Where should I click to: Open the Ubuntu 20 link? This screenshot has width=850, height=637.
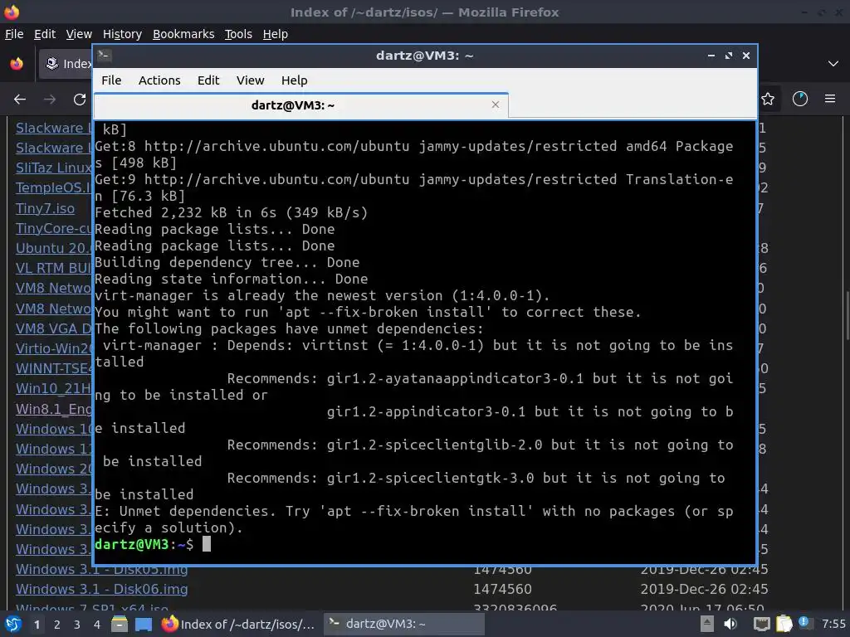pyautogui.click(x=54, y=248)
